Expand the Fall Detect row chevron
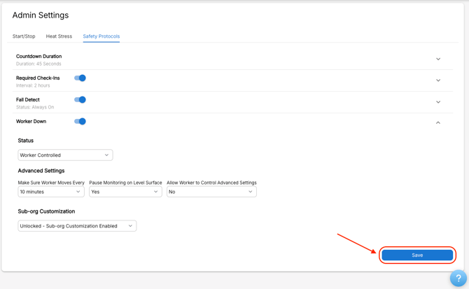 tap(438, 102)
